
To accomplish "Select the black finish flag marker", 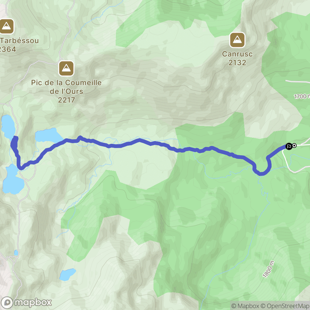I will pos(289,147).
